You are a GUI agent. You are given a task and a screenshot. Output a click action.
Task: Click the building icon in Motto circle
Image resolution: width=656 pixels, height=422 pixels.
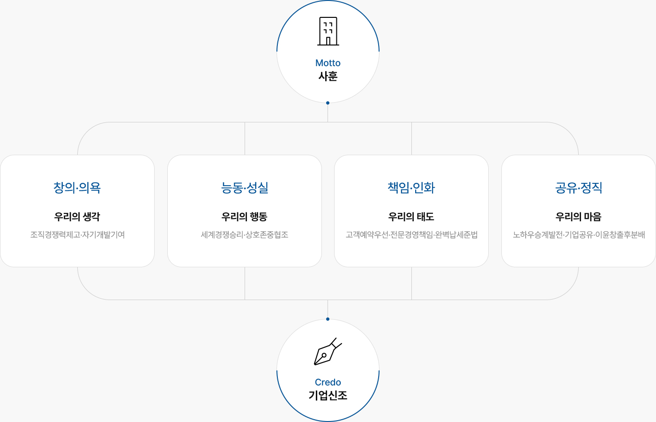pos(328,31)
